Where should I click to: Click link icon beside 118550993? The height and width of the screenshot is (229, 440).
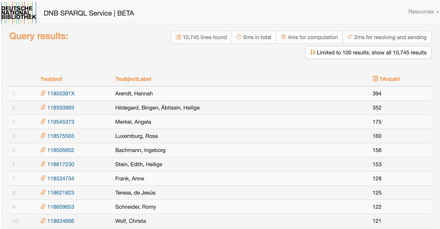click(x=43, y=108)
